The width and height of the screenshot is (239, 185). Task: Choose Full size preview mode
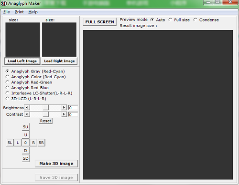179,20
